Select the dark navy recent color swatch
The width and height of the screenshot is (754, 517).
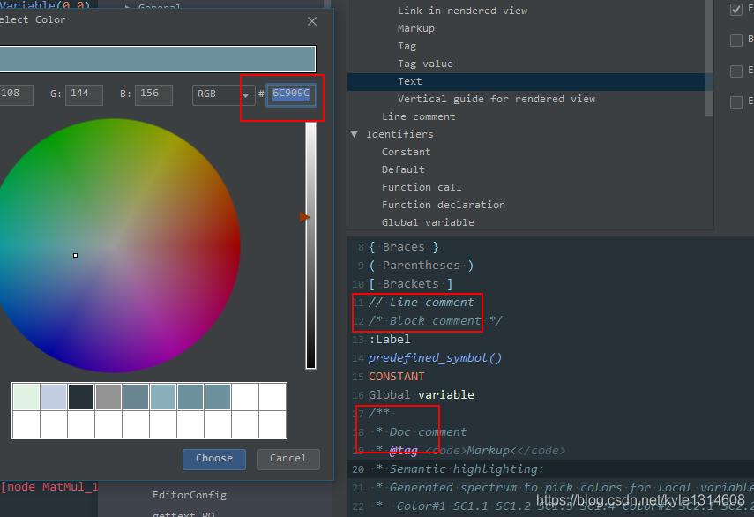point(81,397)
